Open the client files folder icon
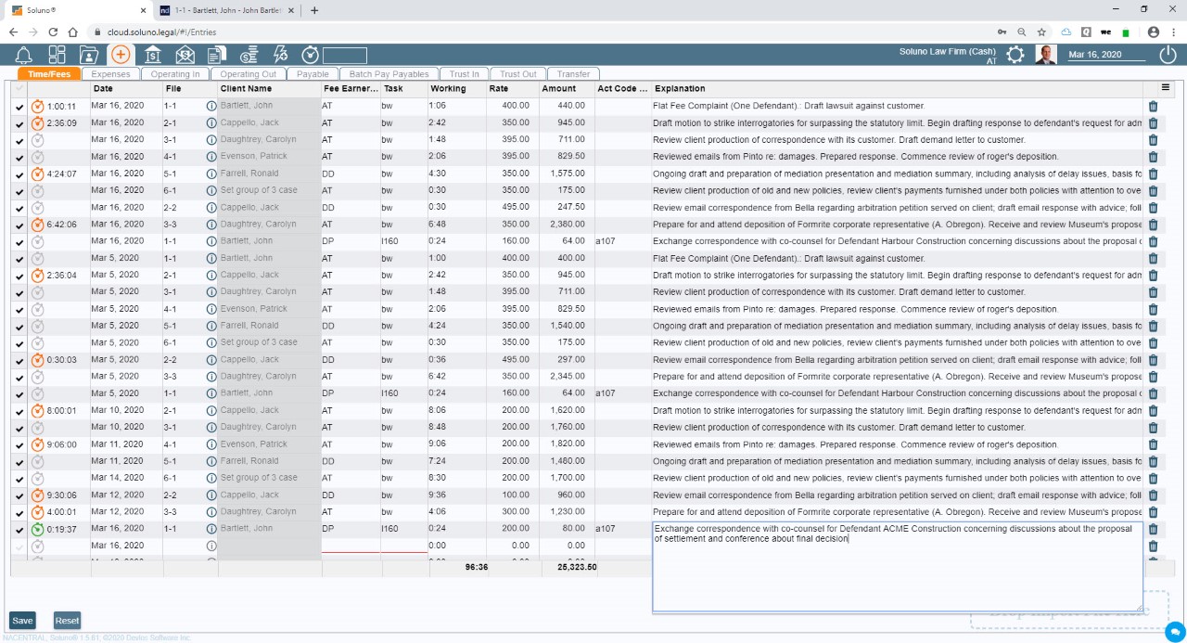Screen dimensions: 1187x643 pyautogui.click(x=88, y=54)
